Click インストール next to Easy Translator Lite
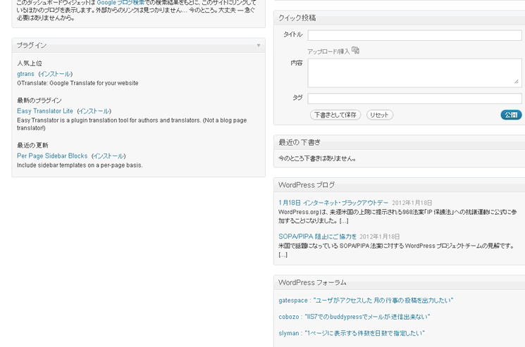This screenshot has height=347, width=525. tap(94, 111)
